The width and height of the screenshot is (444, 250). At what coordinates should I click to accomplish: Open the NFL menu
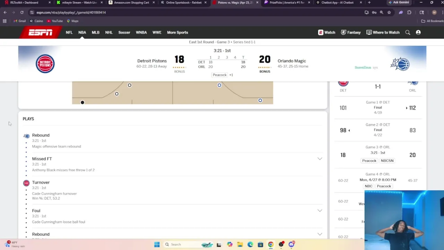69,32
